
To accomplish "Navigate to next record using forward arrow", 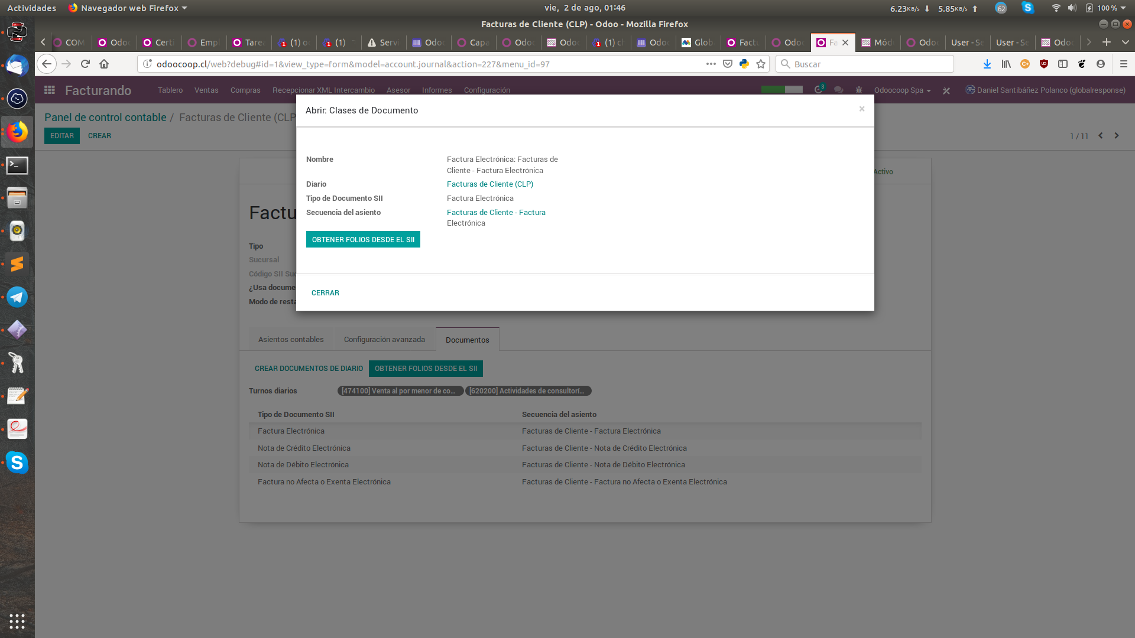I will coord(1116,135).
